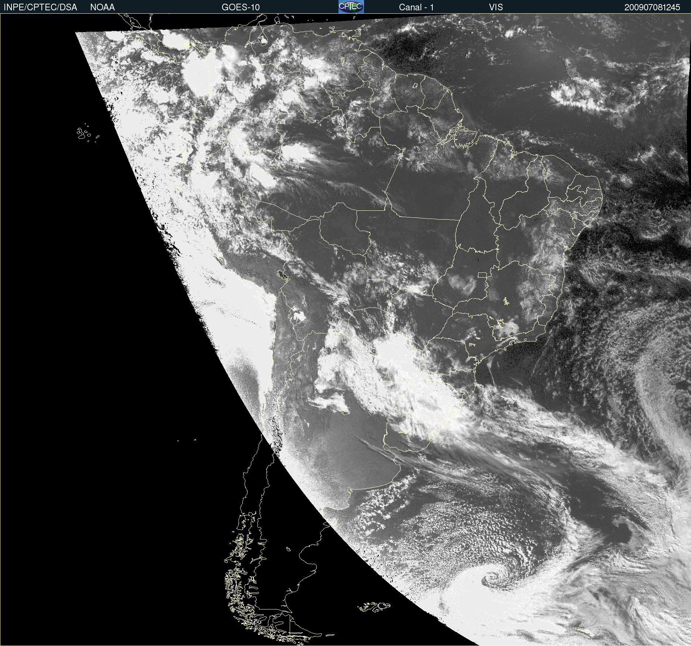
Task: Click the GOES-10 satellite label
Action: [x=241, y=7]
